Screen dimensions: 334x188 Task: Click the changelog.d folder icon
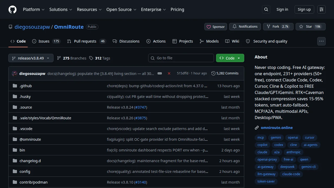15,161
